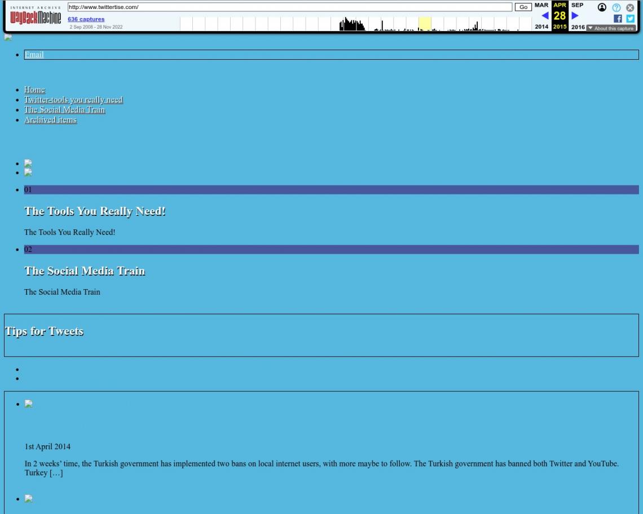Click the selected capture day 28
Image resolution: width=643 pixels, height=514 pixels.
click(x=560, y=16)
